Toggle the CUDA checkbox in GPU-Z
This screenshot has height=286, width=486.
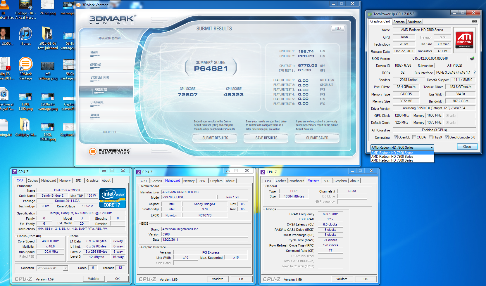point(414,137)
